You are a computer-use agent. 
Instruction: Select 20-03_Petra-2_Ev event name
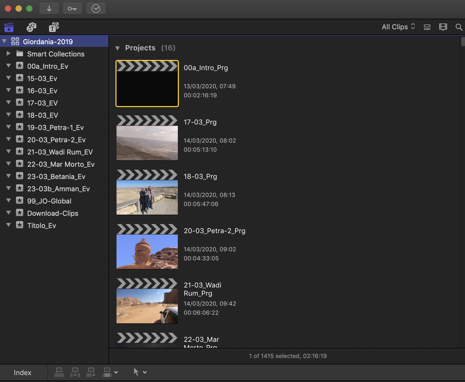tap(56, 140)
